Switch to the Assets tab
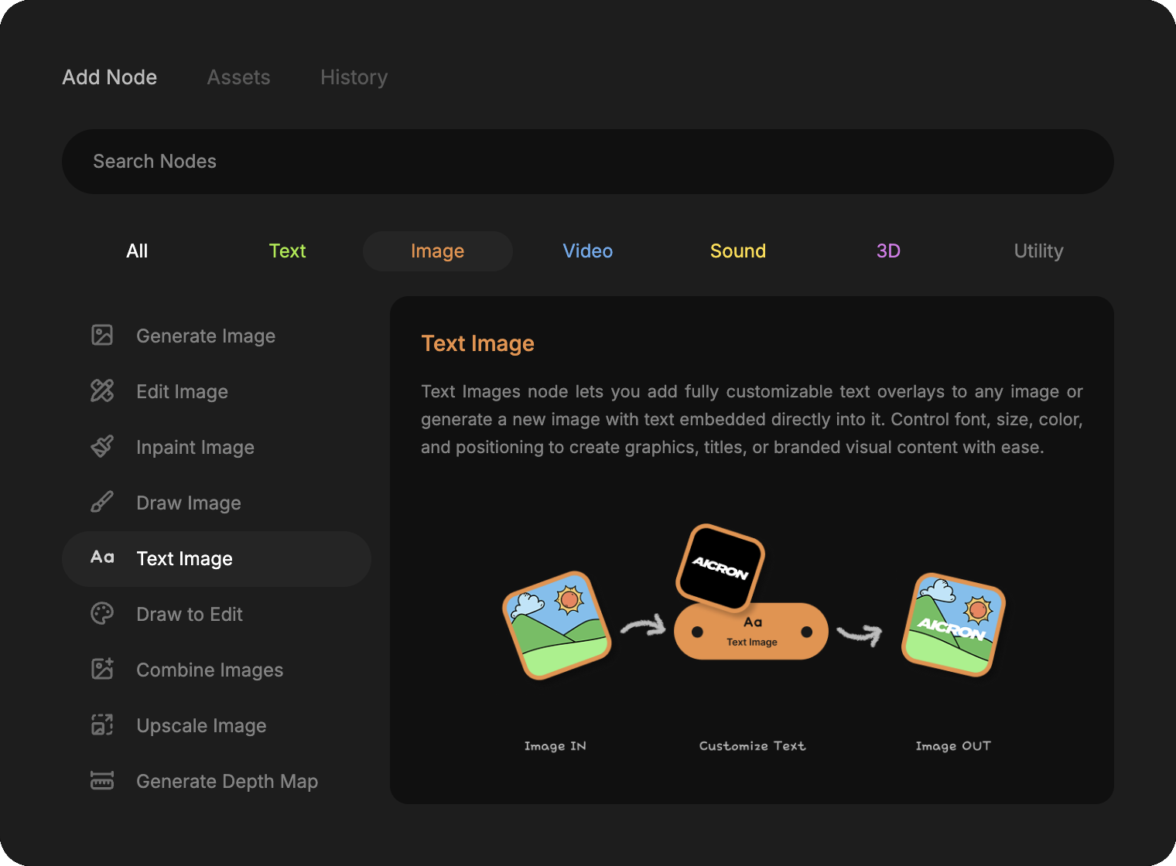 [238, 77]
